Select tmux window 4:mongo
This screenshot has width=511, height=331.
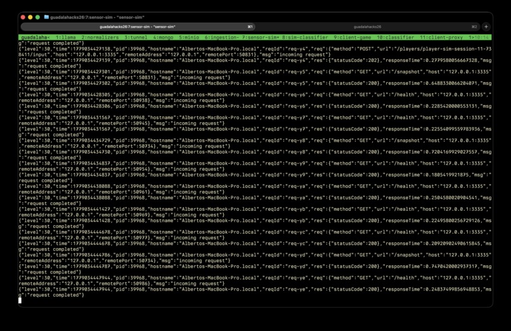pyautogui.click(x=163, y=37)
